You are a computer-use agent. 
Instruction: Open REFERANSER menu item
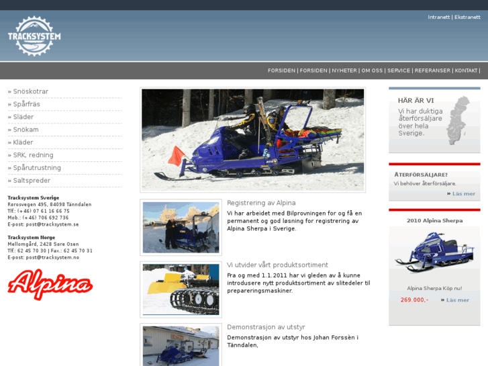432,71
